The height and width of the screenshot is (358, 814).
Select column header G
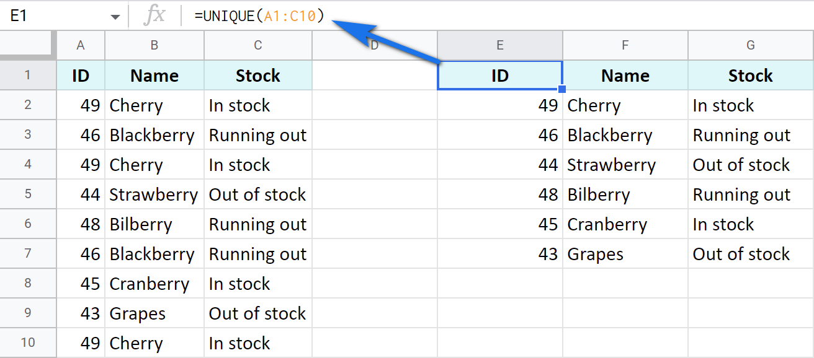[750, 45]
